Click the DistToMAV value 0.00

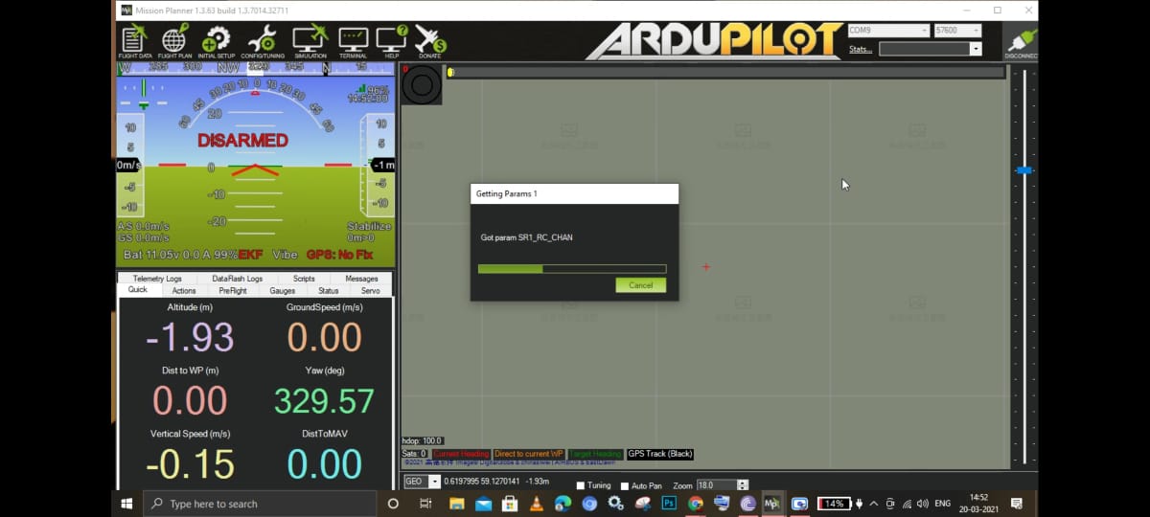[x=324, y=463]
